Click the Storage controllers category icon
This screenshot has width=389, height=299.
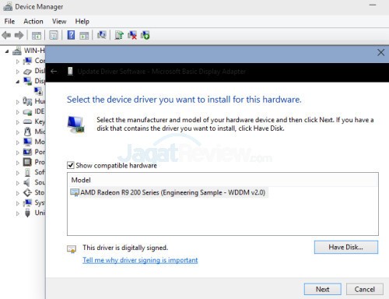(27, 192)
